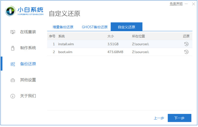This screenshot has height=127, width=198.
Task: Open 其他设置 from the sidebar
Action: (28, 80)
